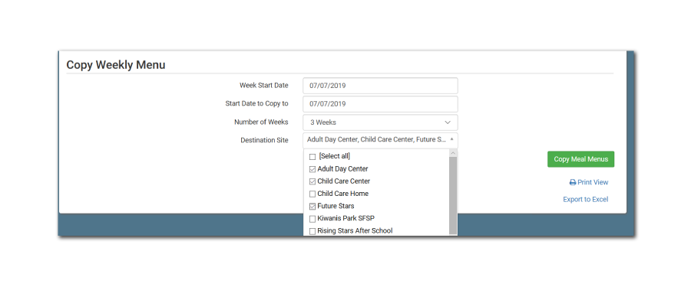Uncheck the Future Stars checkbox
Image resolution: width=691 pixels, height=287 pixels.
(312, 206)
